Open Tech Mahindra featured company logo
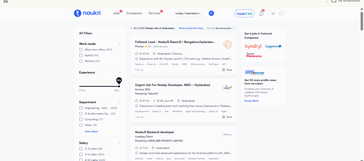This screenshot has height=161, width=364. tap(253, 55)
